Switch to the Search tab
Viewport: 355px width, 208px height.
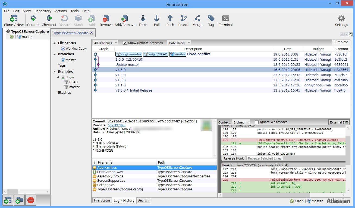point(143,200)
